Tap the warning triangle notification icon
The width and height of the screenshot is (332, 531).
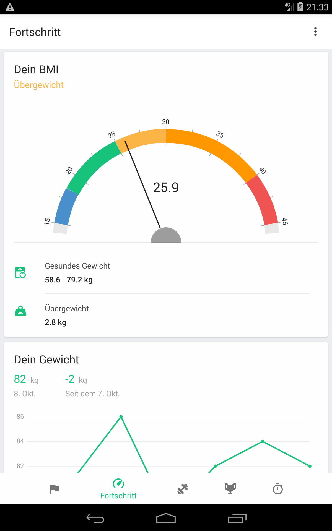[10, 7]
